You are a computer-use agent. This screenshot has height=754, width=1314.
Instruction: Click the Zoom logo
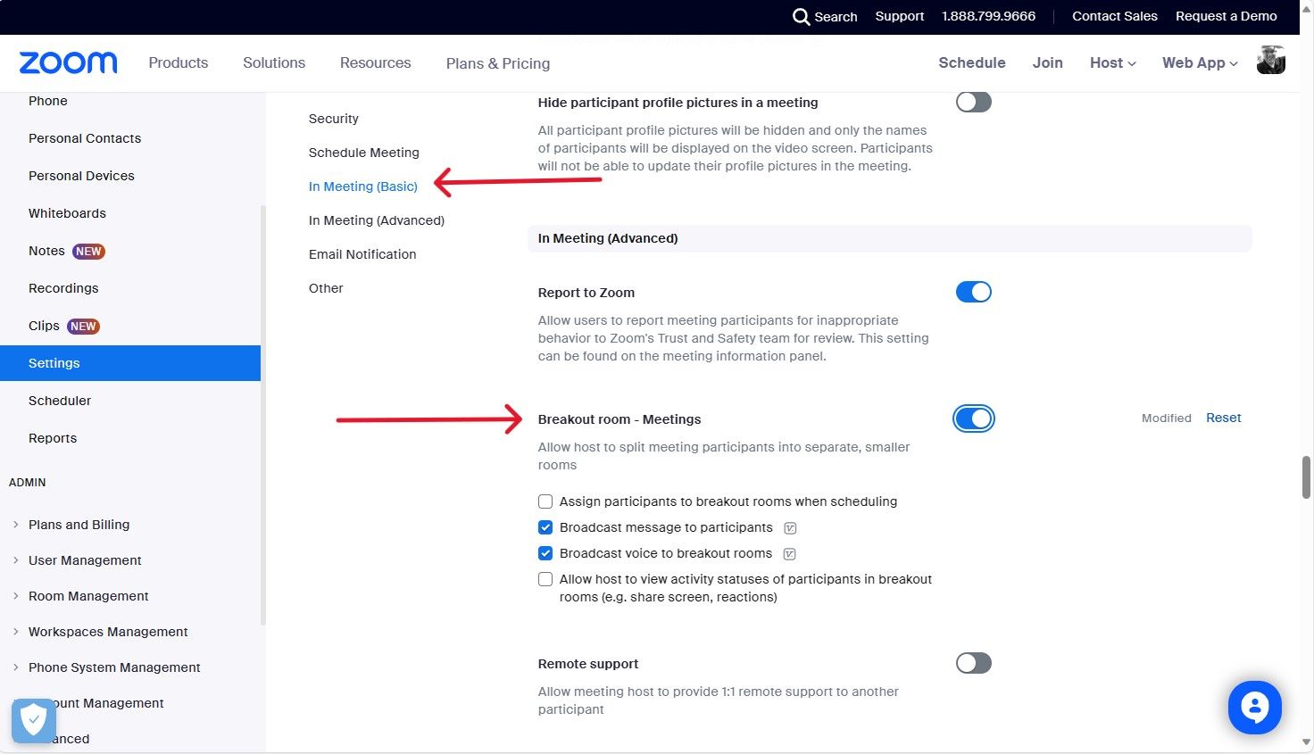click(x=68, y=62)
